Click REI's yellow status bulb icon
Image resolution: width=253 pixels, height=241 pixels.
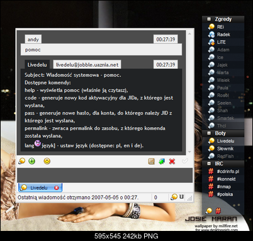click(x=211, y=26)
